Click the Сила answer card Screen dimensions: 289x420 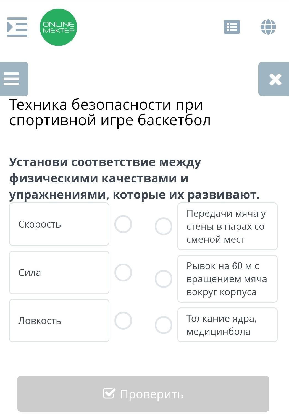pyautogui.click(x=59, y=272)
